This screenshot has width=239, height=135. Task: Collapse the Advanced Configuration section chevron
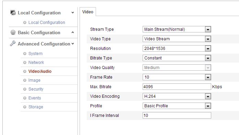click(73, 44)
